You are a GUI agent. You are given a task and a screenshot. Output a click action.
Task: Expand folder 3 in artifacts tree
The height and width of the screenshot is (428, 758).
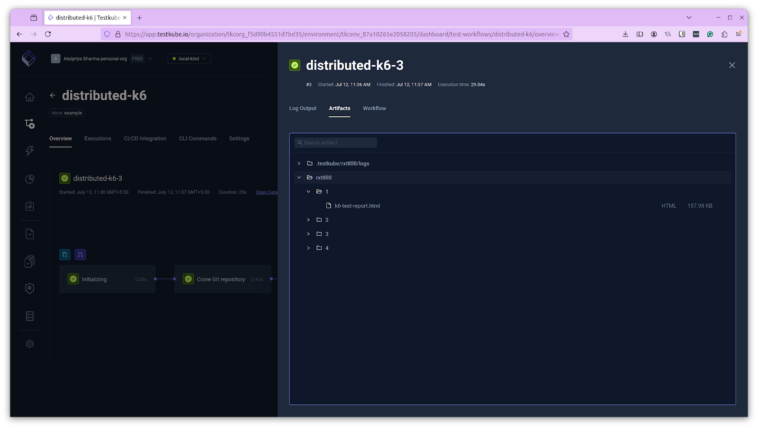click(x=308, y=234)
